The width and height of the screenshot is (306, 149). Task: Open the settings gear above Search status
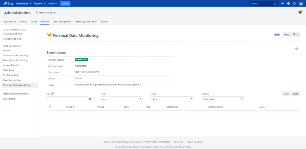(x=296, y=48)
